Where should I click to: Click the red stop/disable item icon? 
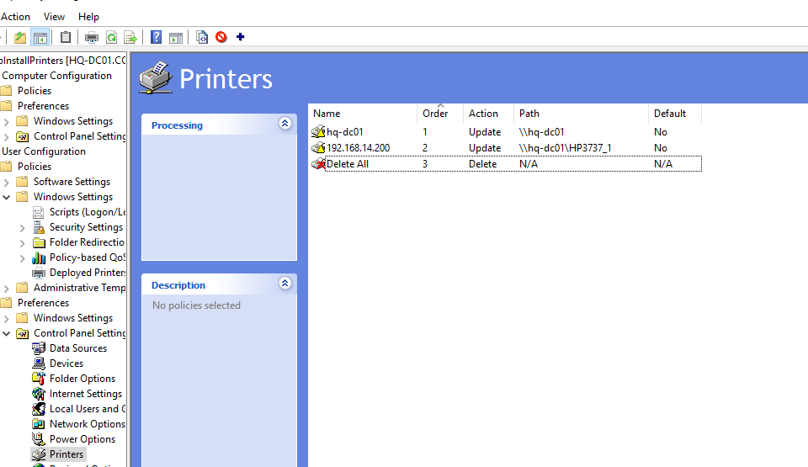pos(221,37)
